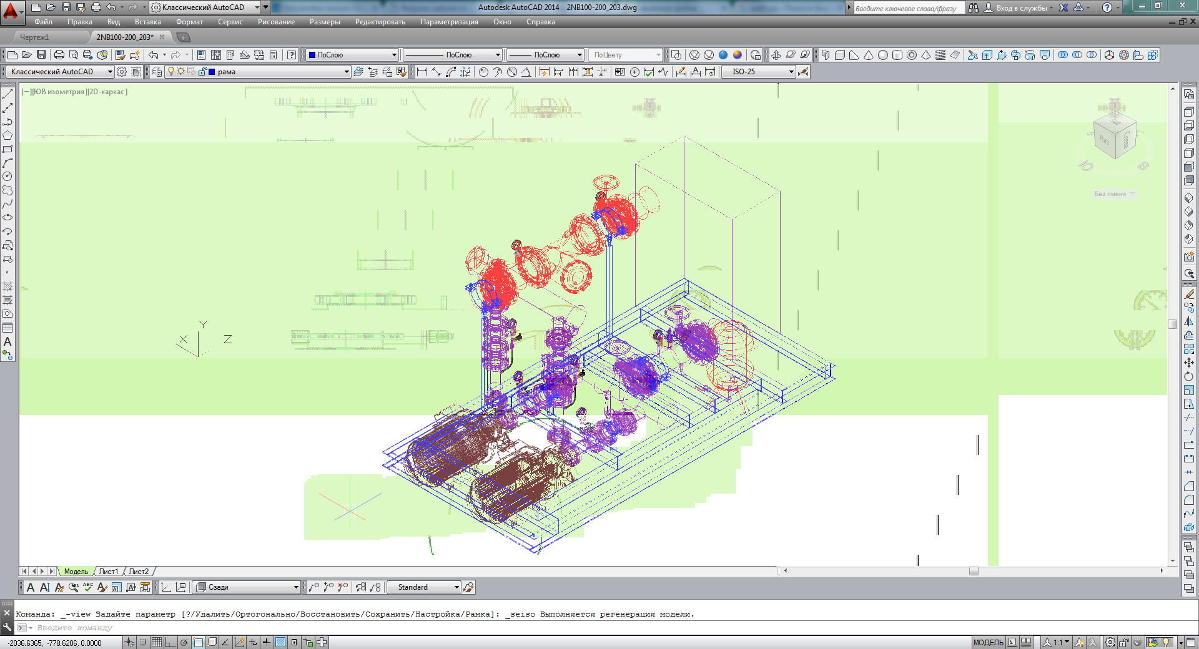Click the Plot printer icon in standard toolbar
Image resolution: width=1199 pixels, height=649 pixels.
click(59, 55)
